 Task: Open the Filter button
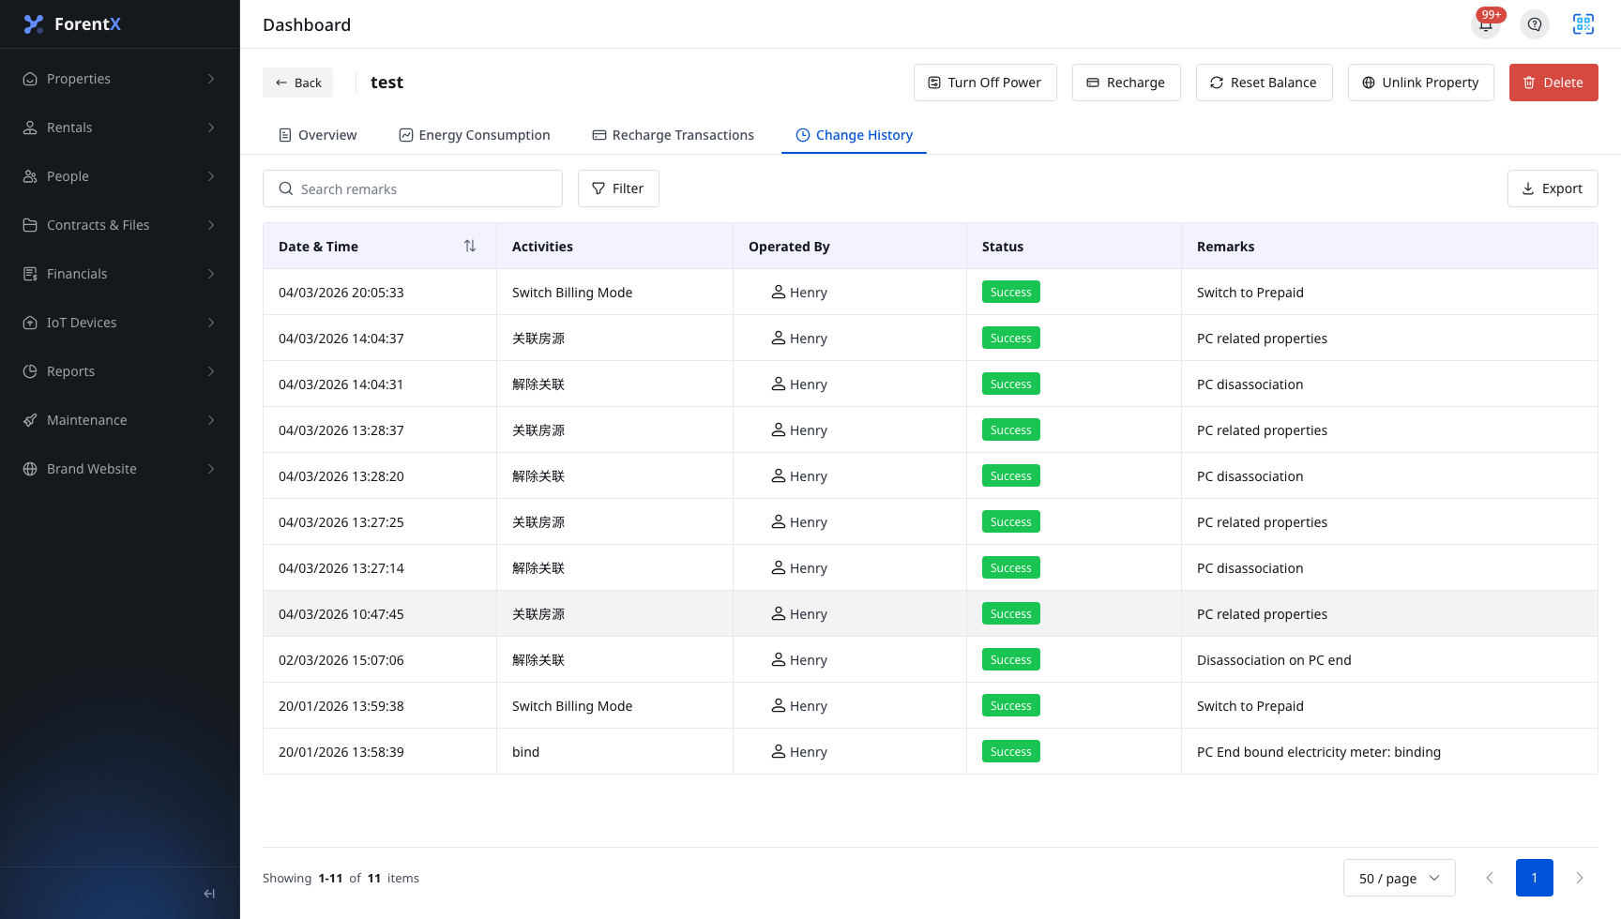point(618,188)
